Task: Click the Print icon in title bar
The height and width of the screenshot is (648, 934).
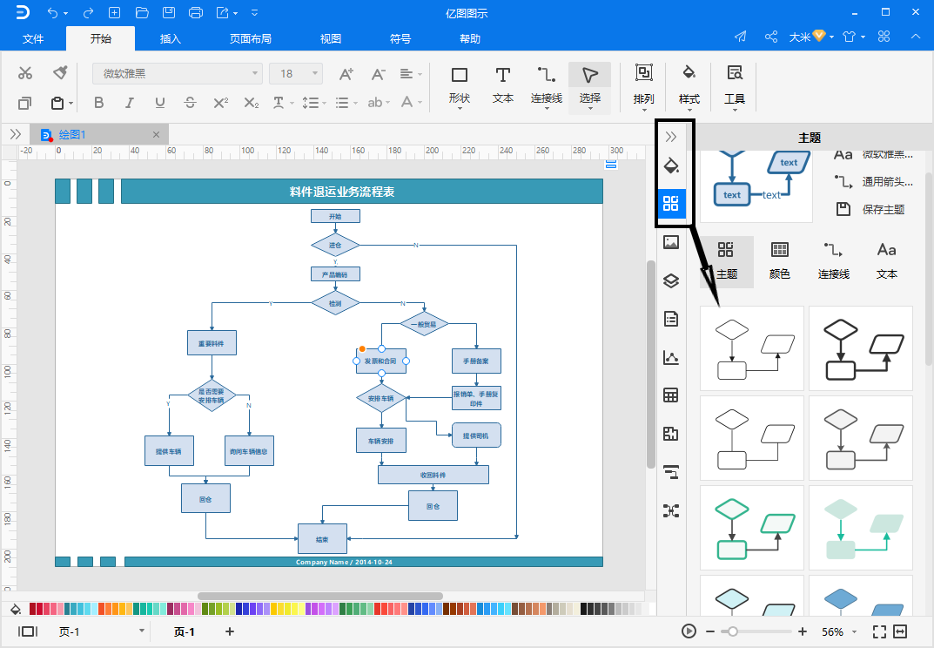Action: pyautogui.click(x=195, y=12)
